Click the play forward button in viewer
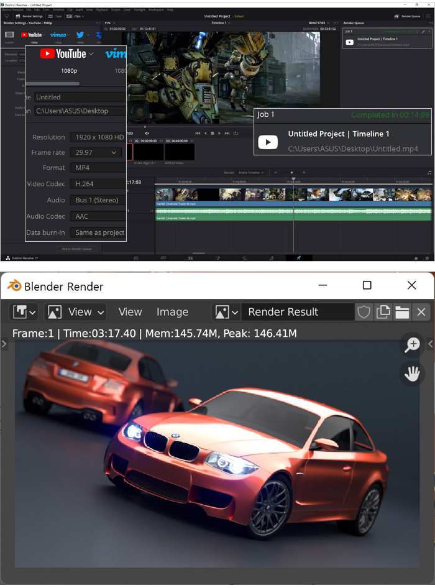Viewport: 435px width, 588px height. [x=219, y=133]
